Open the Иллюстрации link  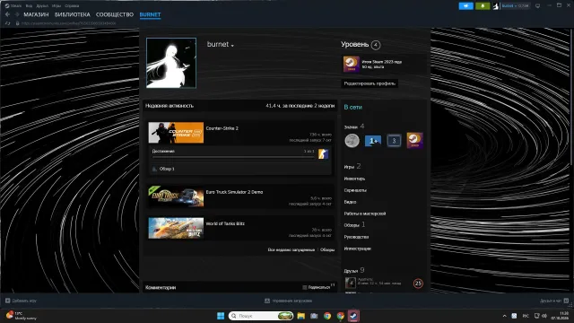(x=357, y=249)
